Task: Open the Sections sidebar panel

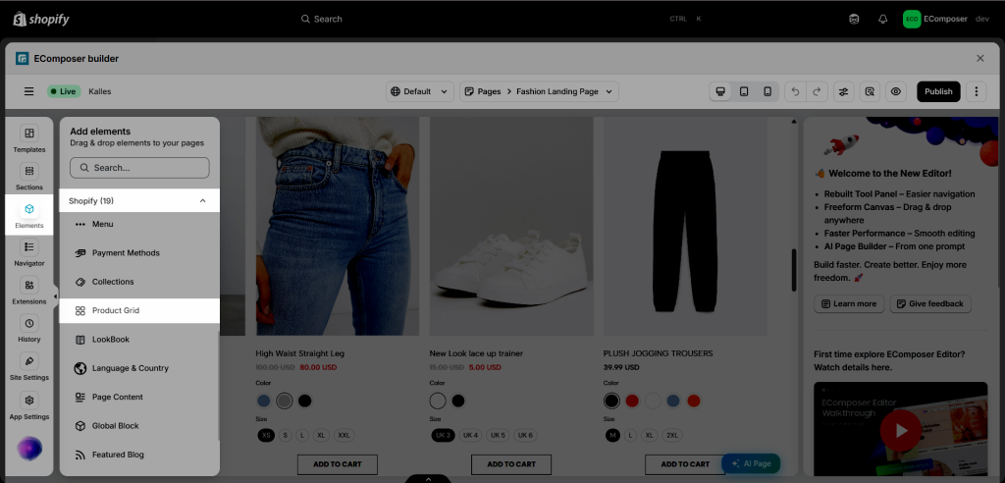Action: click(x=28, y=177)
